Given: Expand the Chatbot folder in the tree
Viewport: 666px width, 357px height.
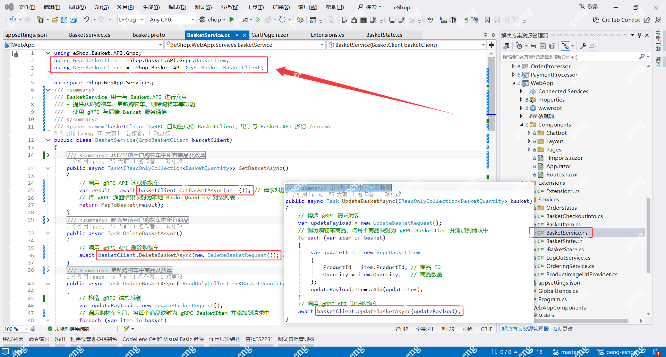Looking at the screenshot, I should tap(529, 133).
